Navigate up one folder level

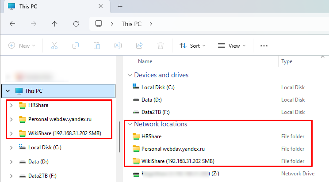[x=54, y=24]
